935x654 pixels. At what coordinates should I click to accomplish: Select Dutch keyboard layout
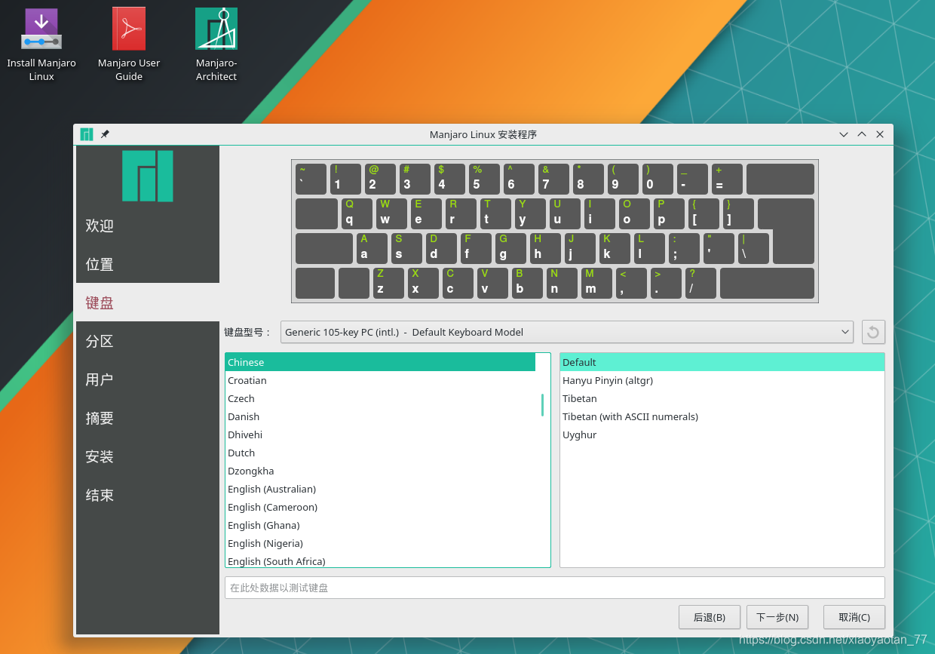point(380,453)
